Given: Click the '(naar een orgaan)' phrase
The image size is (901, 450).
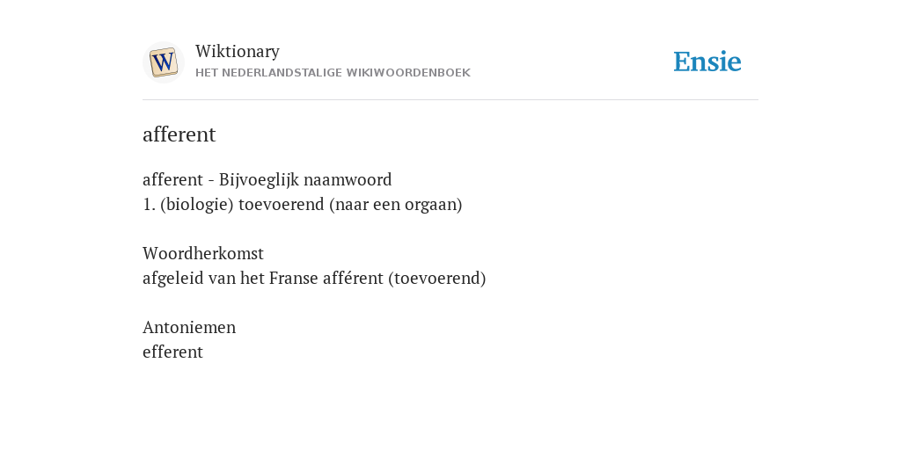Looking at the screenshot, I should pyautogui.click(x=396, y=204).
